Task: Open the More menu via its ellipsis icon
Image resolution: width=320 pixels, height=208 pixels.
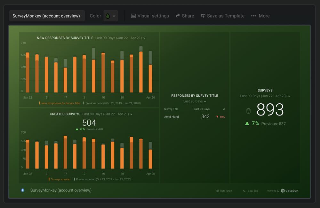Action: pyautogui.click(x=253, y=15)
